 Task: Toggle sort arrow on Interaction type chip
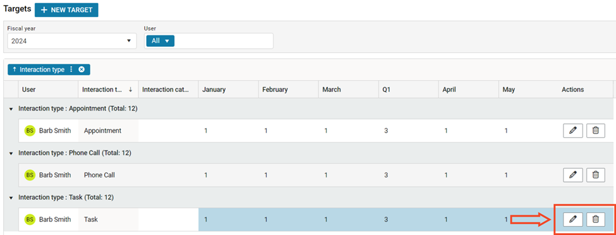[14, 69]
